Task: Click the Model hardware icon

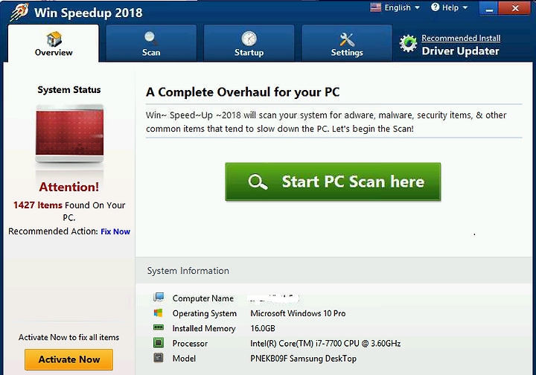Action: point(159,358)
